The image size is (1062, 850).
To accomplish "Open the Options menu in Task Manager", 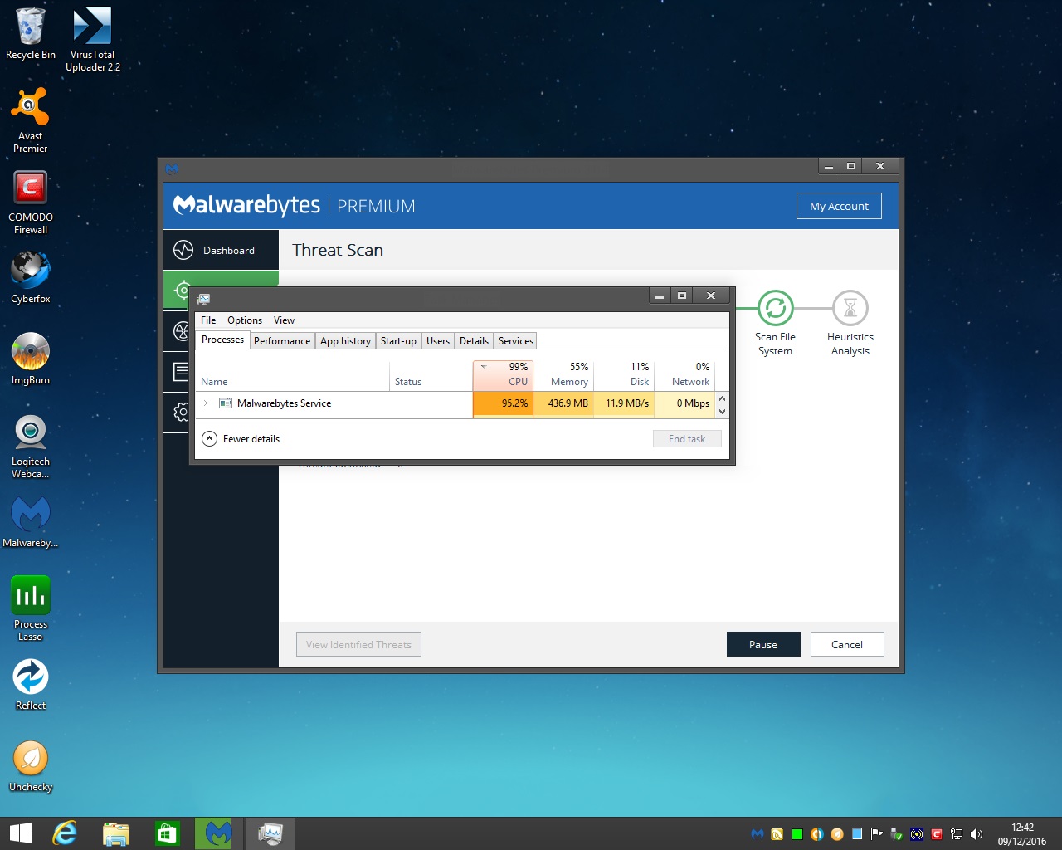I will pyautogui.click(x=244, y=320).
